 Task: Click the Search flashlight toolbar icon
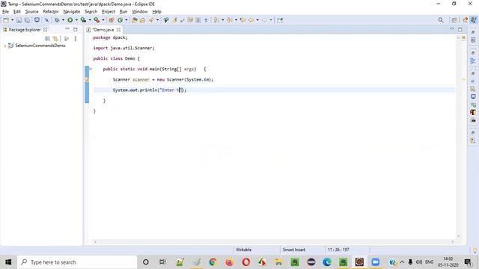pos(151,20)
